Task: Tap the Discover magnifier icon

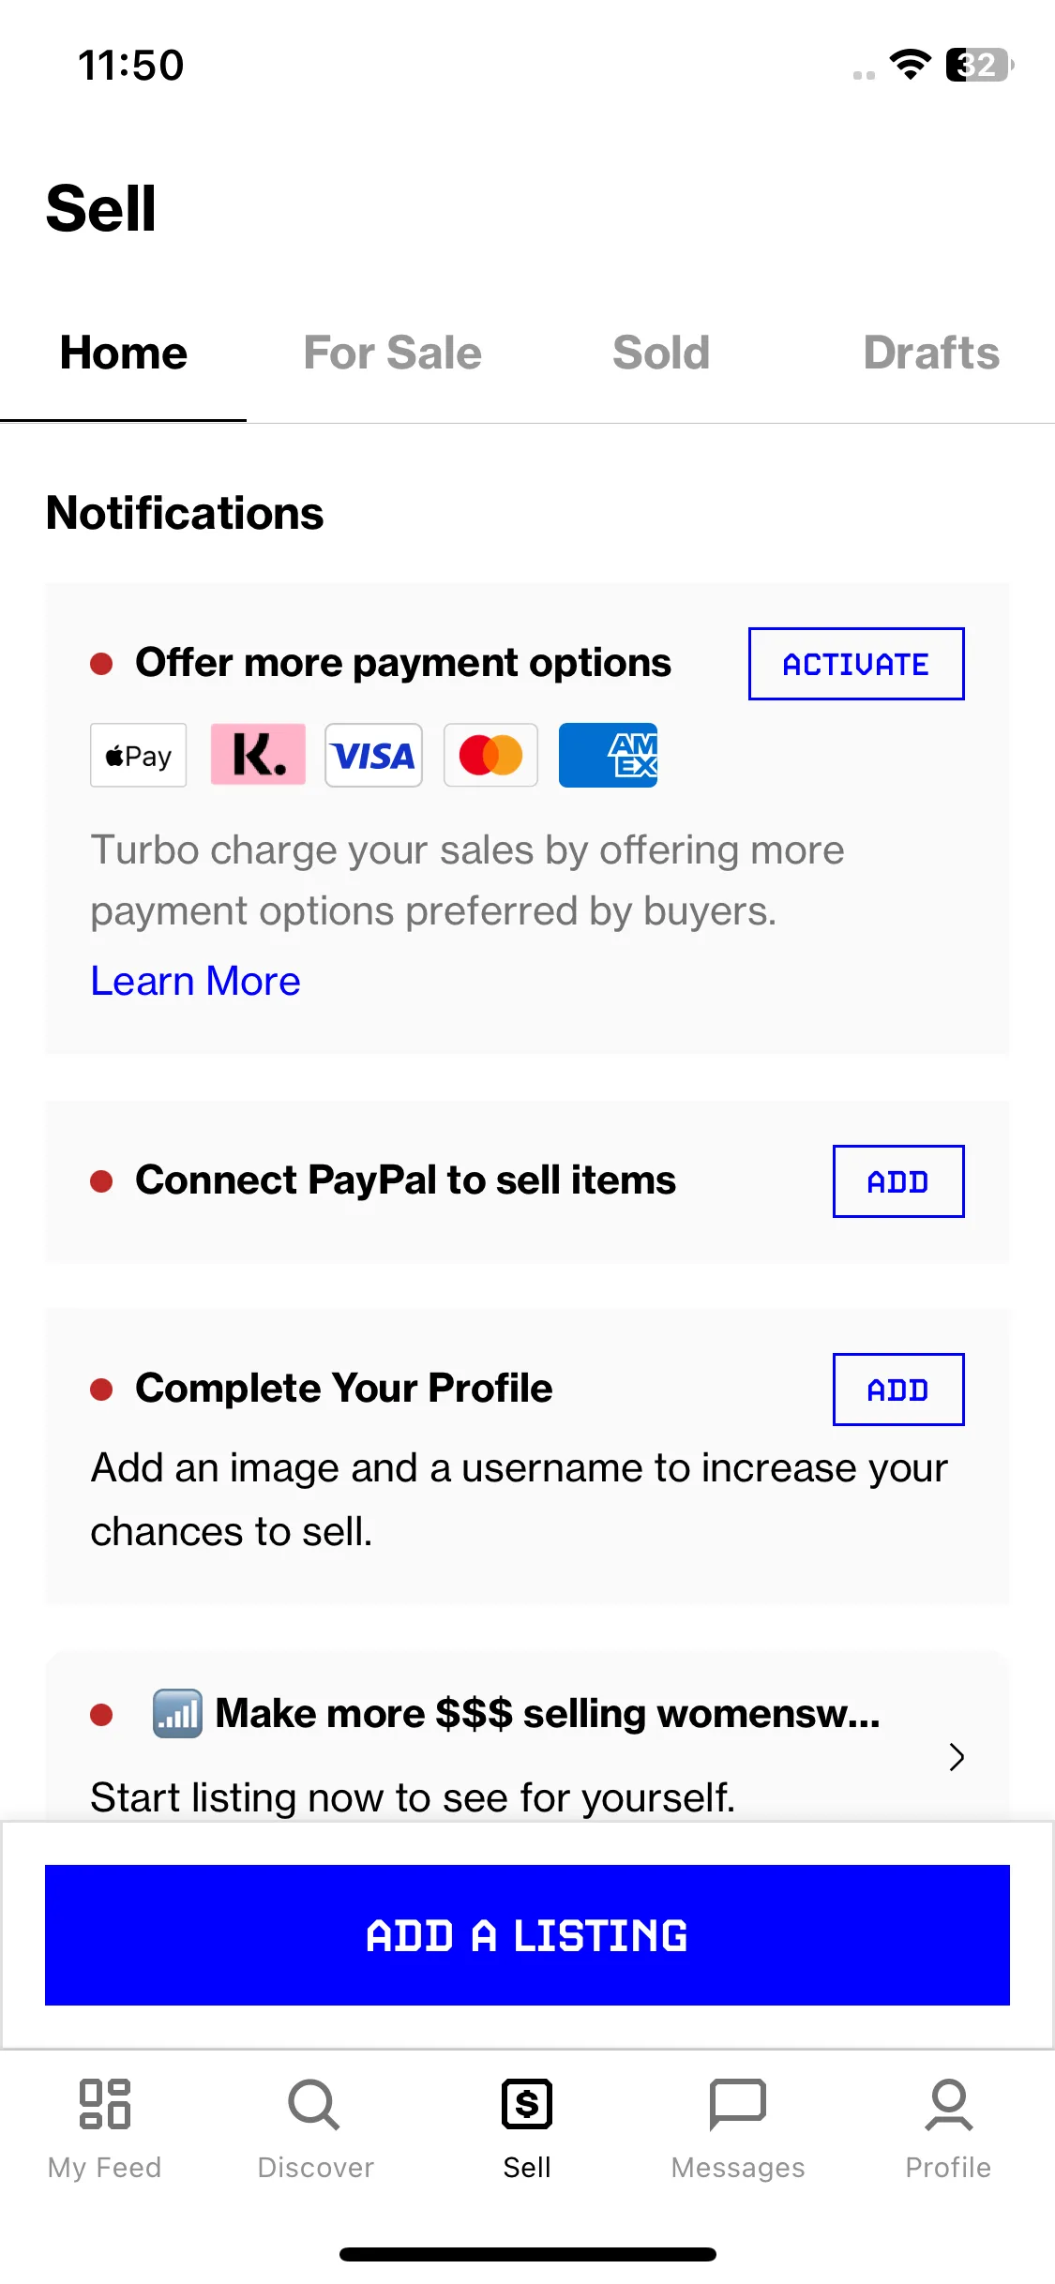Action: pyautogui.click(x=314, y=2104)
